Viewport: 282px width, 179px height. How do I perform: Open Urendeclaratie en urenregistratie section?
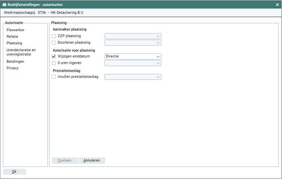21,52
